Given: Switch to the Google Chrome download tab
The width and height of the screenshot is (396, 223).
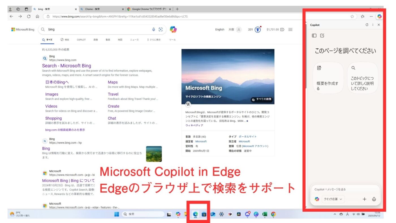Looking at the screenshot, I should click(x=149, y=9).
